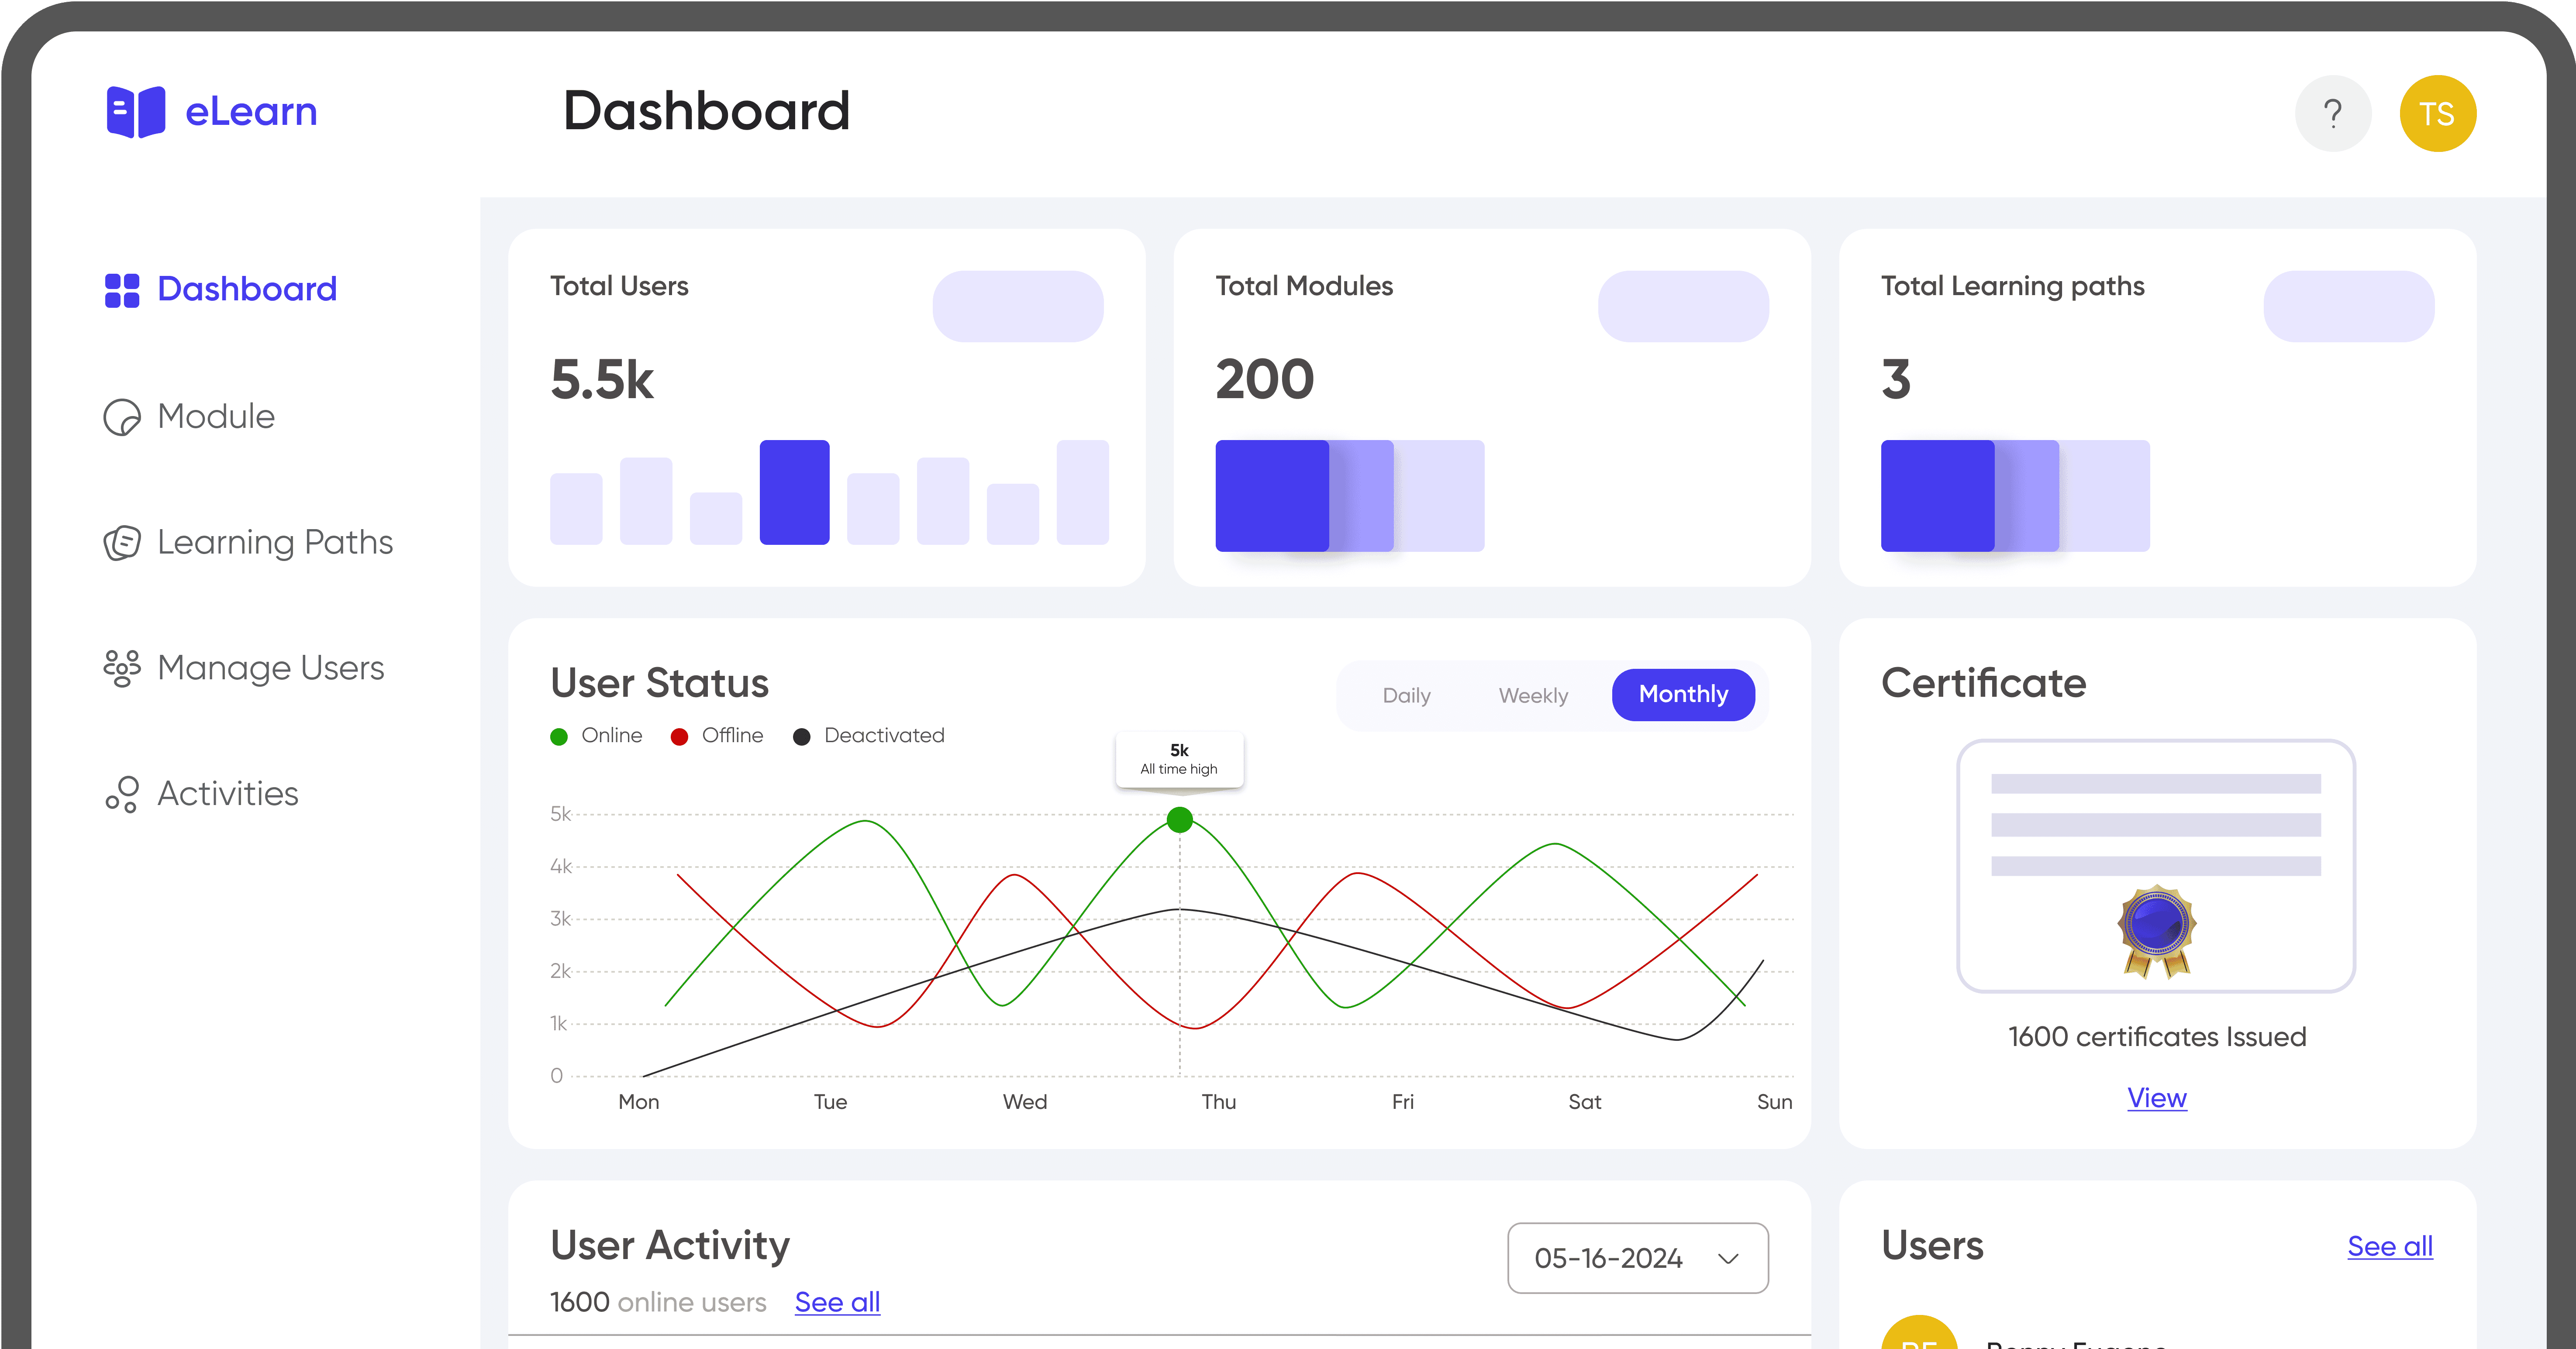Click the Tue label on chart axis
The width and height of the screenshot is (2576, 1349).
830,1102
